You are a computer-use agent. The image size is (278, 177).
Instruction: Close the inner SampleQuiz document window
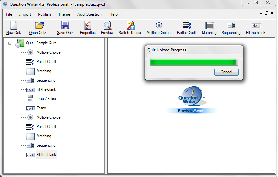pyautogui.click(x=272, y=13)
